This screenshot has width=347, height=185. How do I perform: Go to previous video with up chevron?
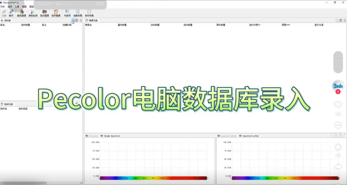tap(338, 57)
